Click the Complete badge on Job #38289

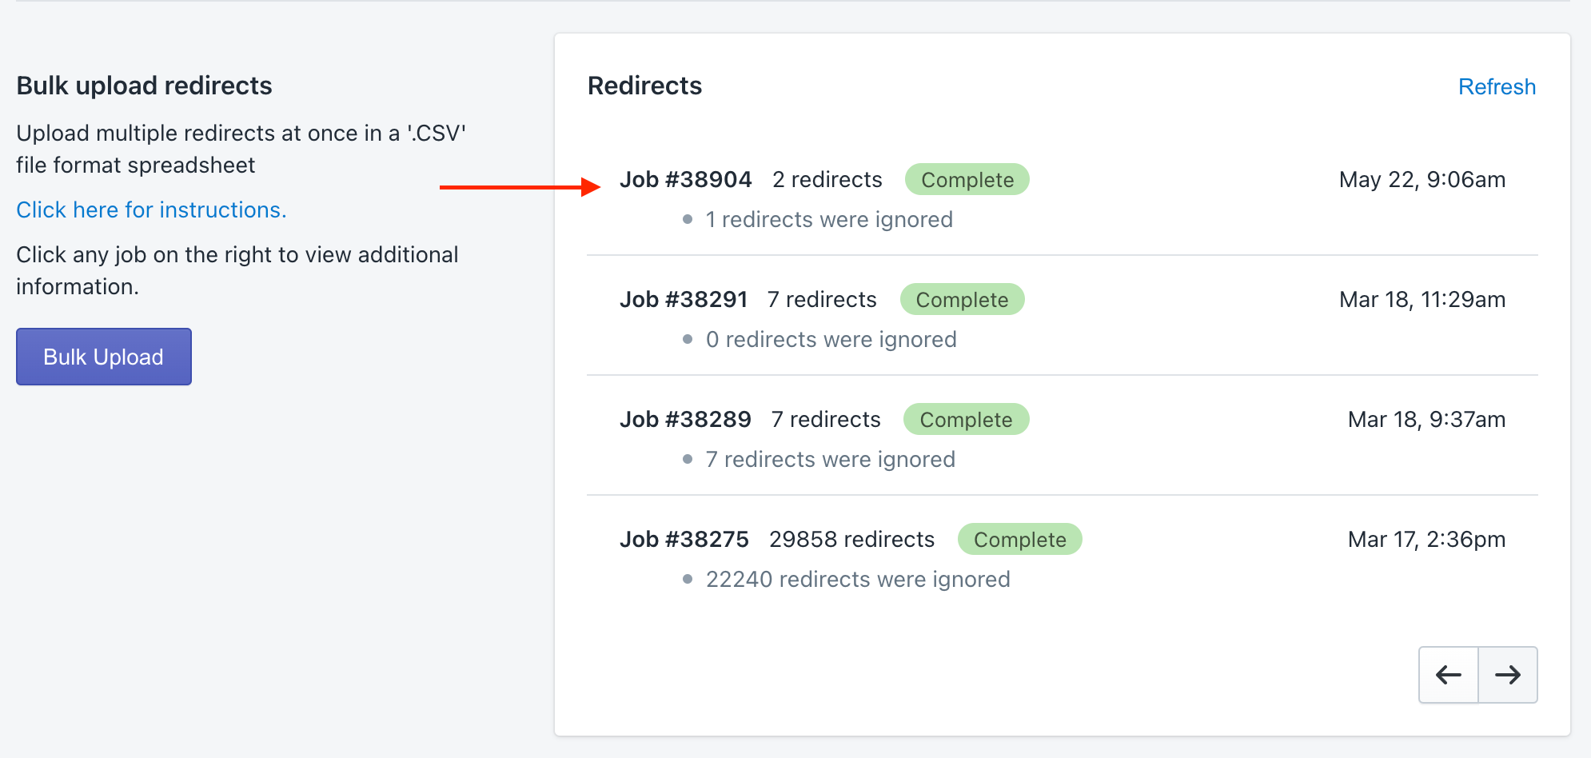pos(966,419)
